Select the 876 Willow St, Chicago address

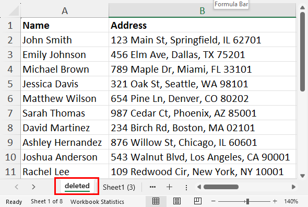[x=202, y=142]
